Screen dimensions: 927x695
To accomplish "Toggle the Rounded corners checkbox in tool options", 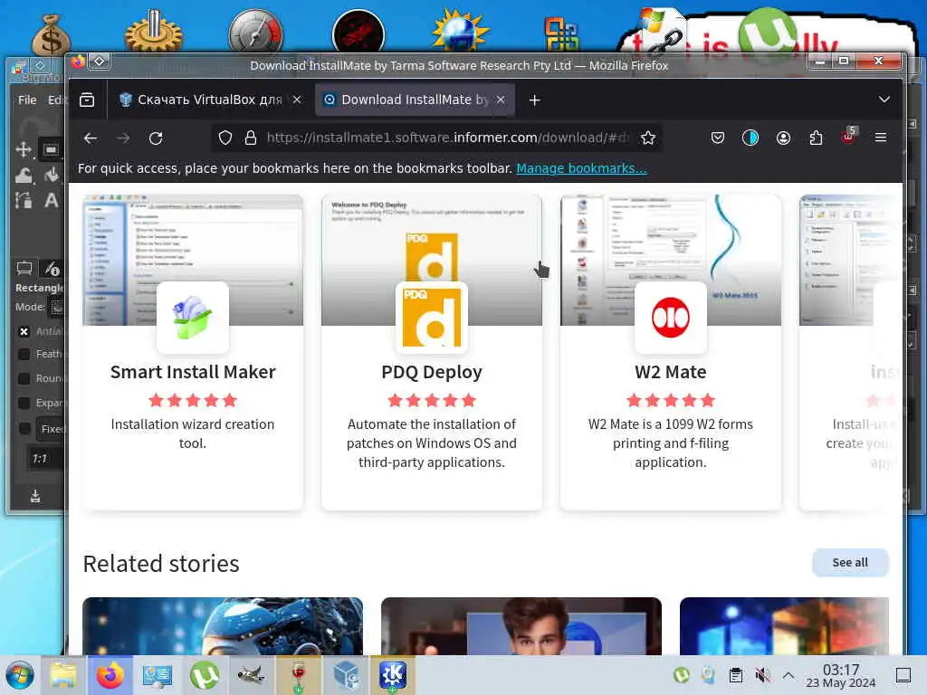I will [x=24, y=378].
